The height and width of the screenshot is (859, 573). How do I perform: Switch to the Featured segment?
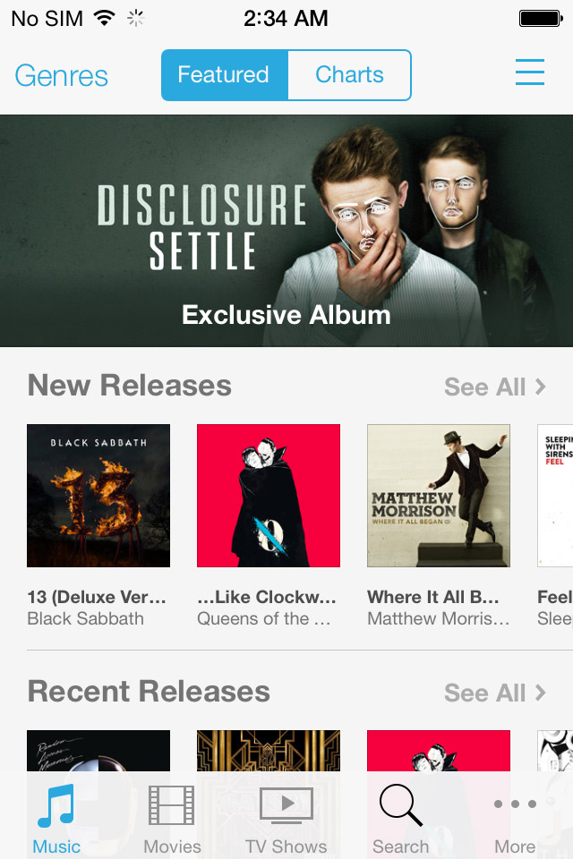coord(224,75)
